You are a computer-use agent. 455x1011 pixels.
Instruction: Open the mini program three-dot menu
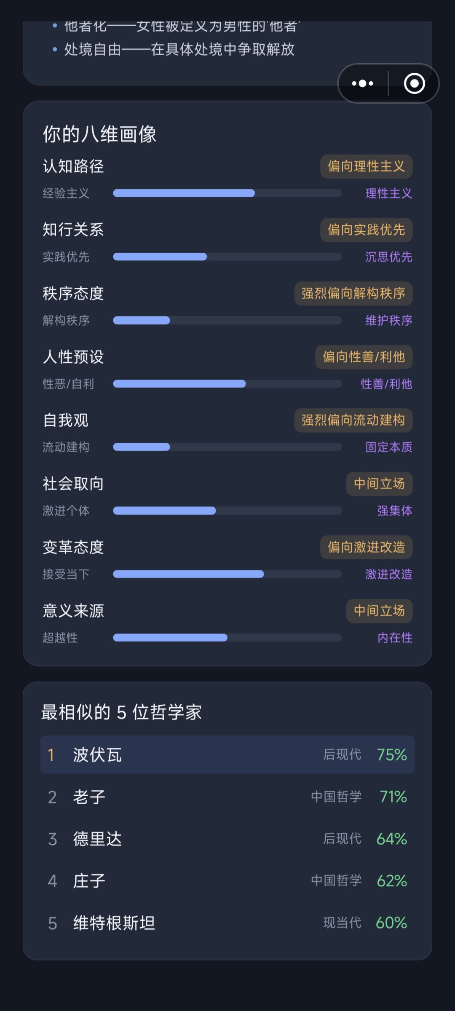tap(363, 83)
